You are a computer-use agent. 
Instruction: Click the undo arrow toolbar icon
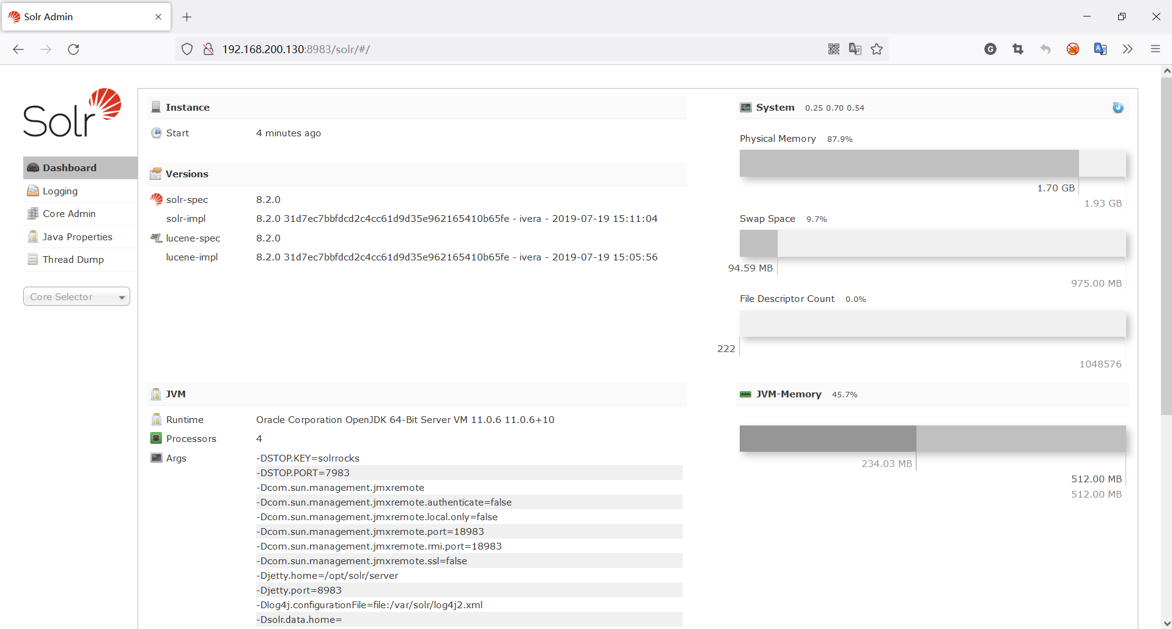[x=1045, y=49]
